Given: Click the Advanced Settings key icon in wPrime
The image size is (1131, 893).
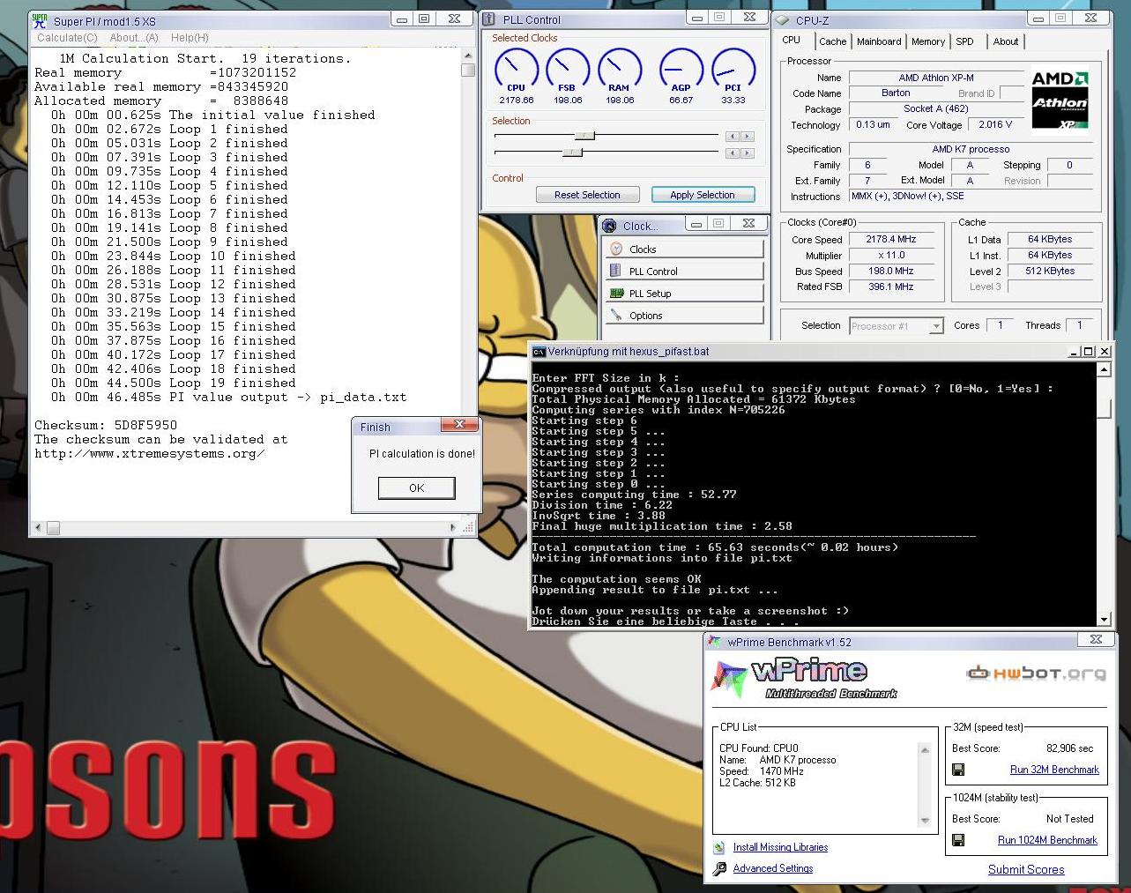Looking at the screenshot, I should point(720,869).
